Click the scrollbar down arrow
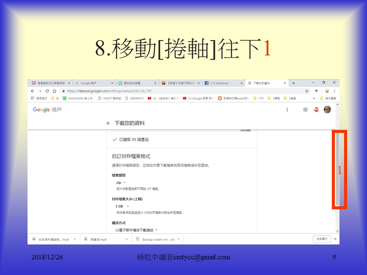This screenshot has height=275, width=367. point(337,231)
